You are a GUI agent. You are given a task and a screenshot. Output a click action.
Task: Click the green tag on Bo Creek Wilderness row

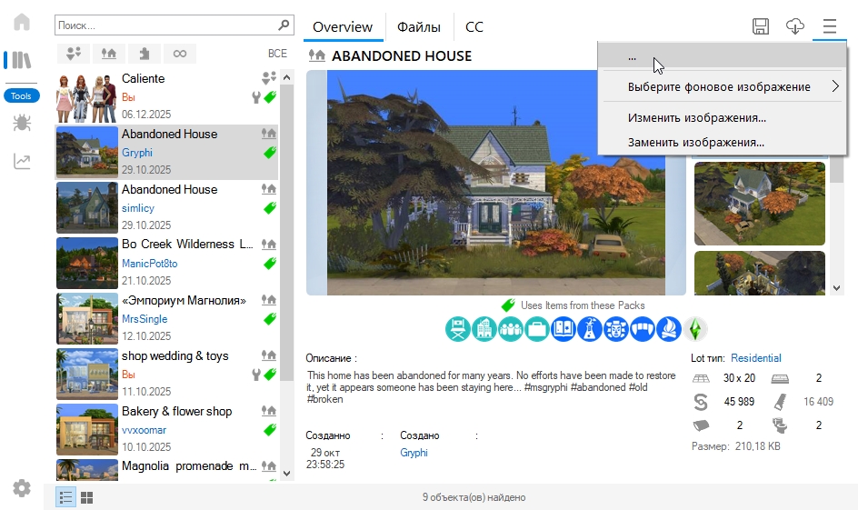(x=270, y=264)
